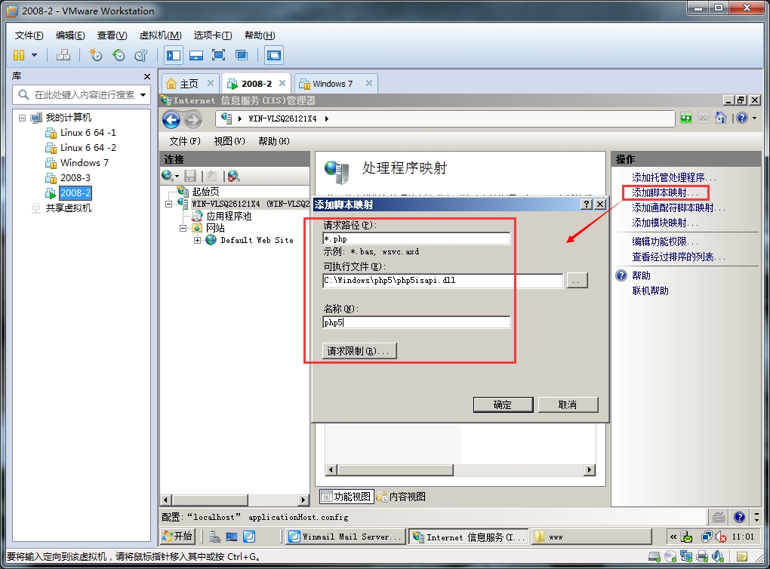The image size is (770, 569).
Task: Select 共享虚拟机 in library
Action: pyautogui.click(x=68, y=208)
